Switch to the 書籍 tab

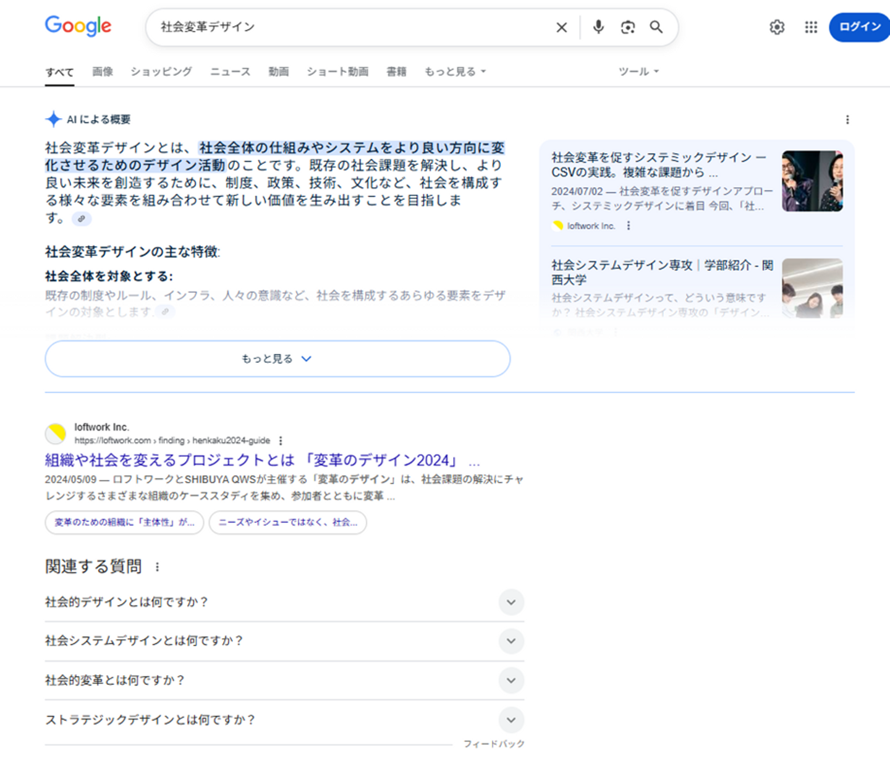pyautogui.click(x=397, y=72)
